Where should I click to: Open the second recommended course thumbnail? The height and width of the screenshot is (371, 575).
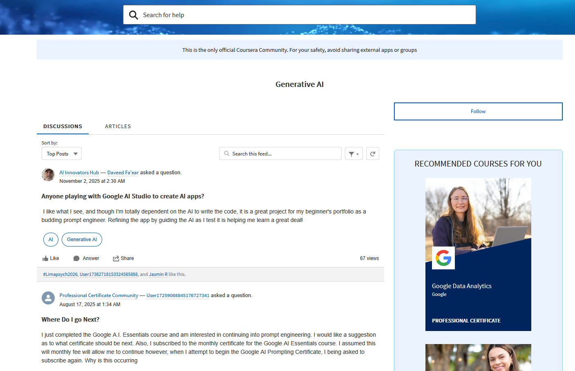pos(478,358)
